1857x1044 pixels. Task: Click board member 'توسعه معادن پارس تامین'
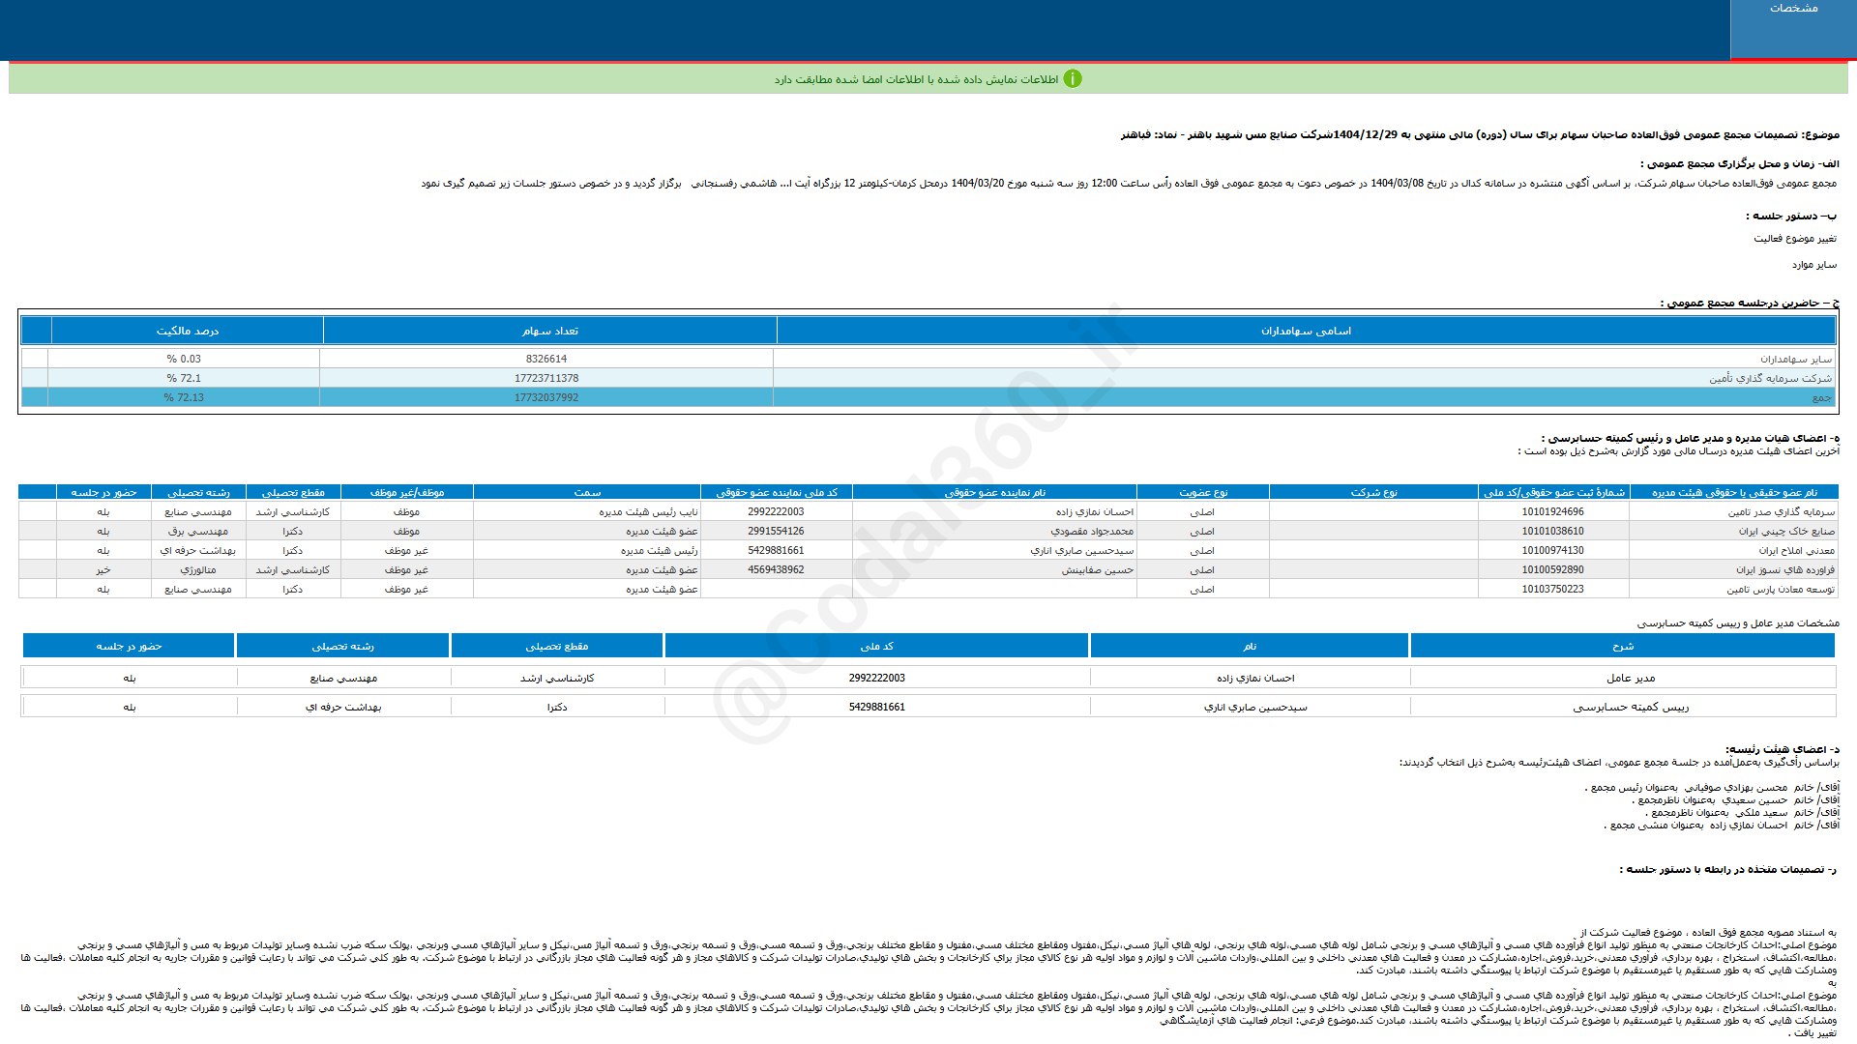point(1781,589)
